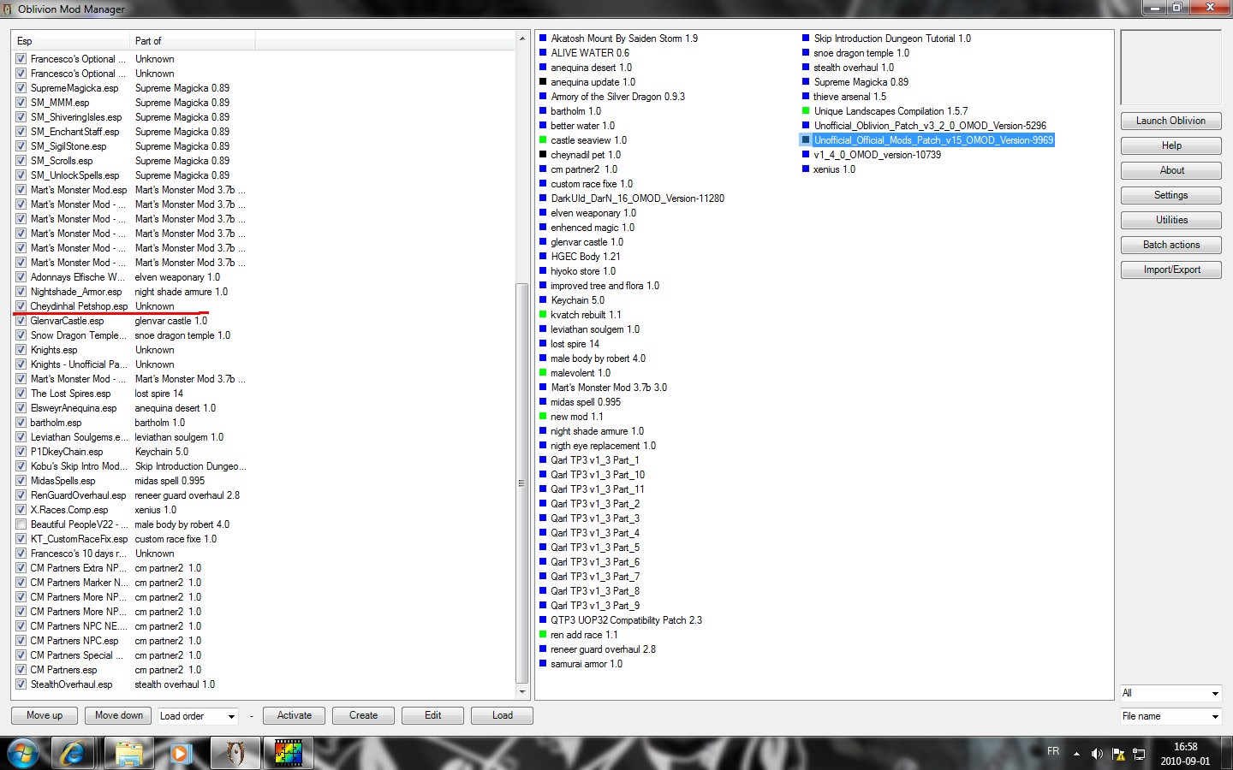Select Unofficial_Official_Mods_Patch_v15 omod entry
1233x770 pixels.
tap(933, 140)
